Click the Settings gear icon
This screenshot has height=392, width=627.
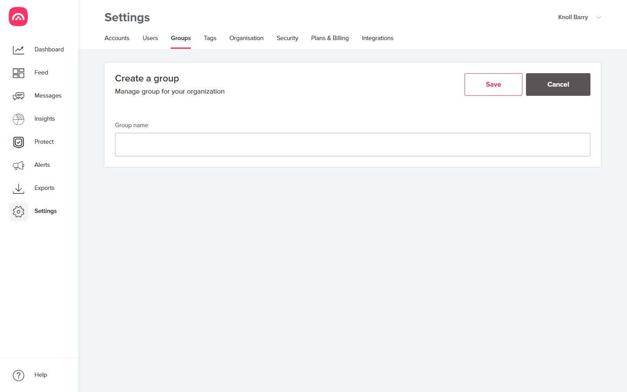18,211
